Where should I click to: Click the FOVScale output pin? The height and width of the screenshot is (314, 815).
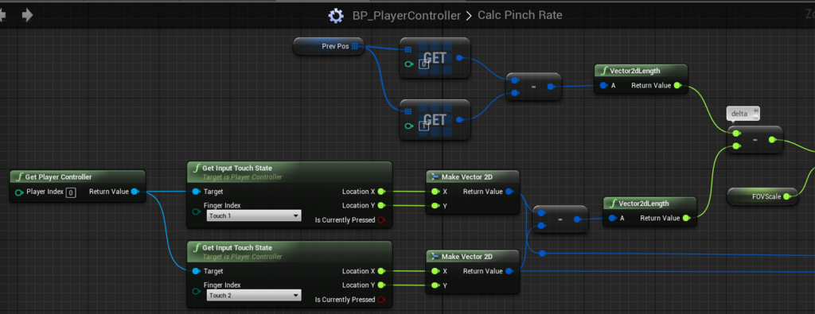click(787, 196)
